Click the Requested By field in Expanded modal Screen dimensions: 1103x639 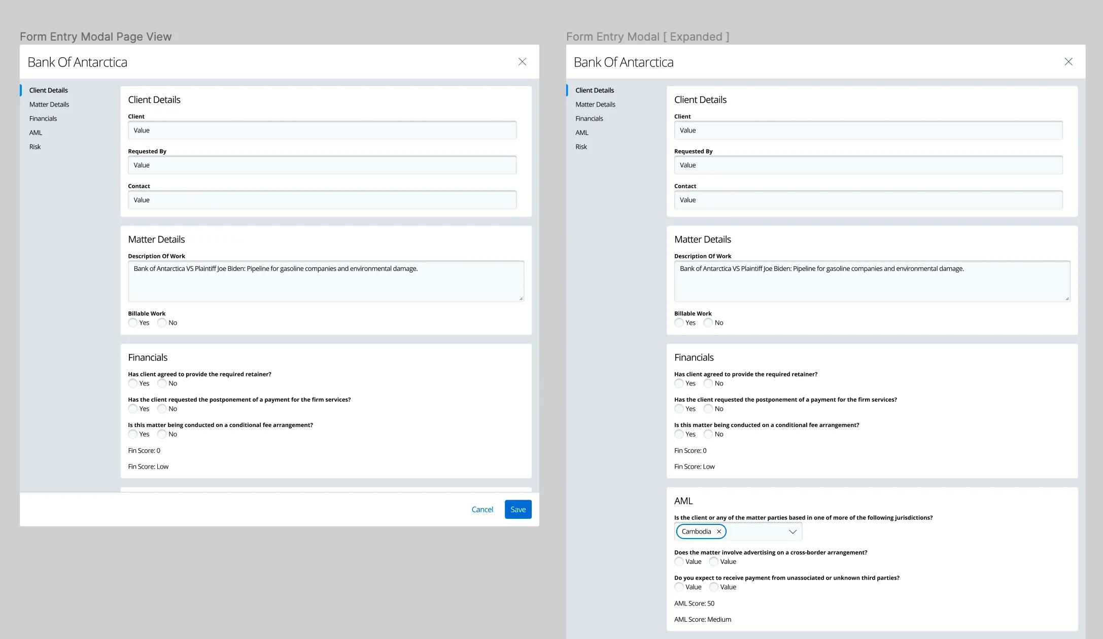(x=868, y=165)
